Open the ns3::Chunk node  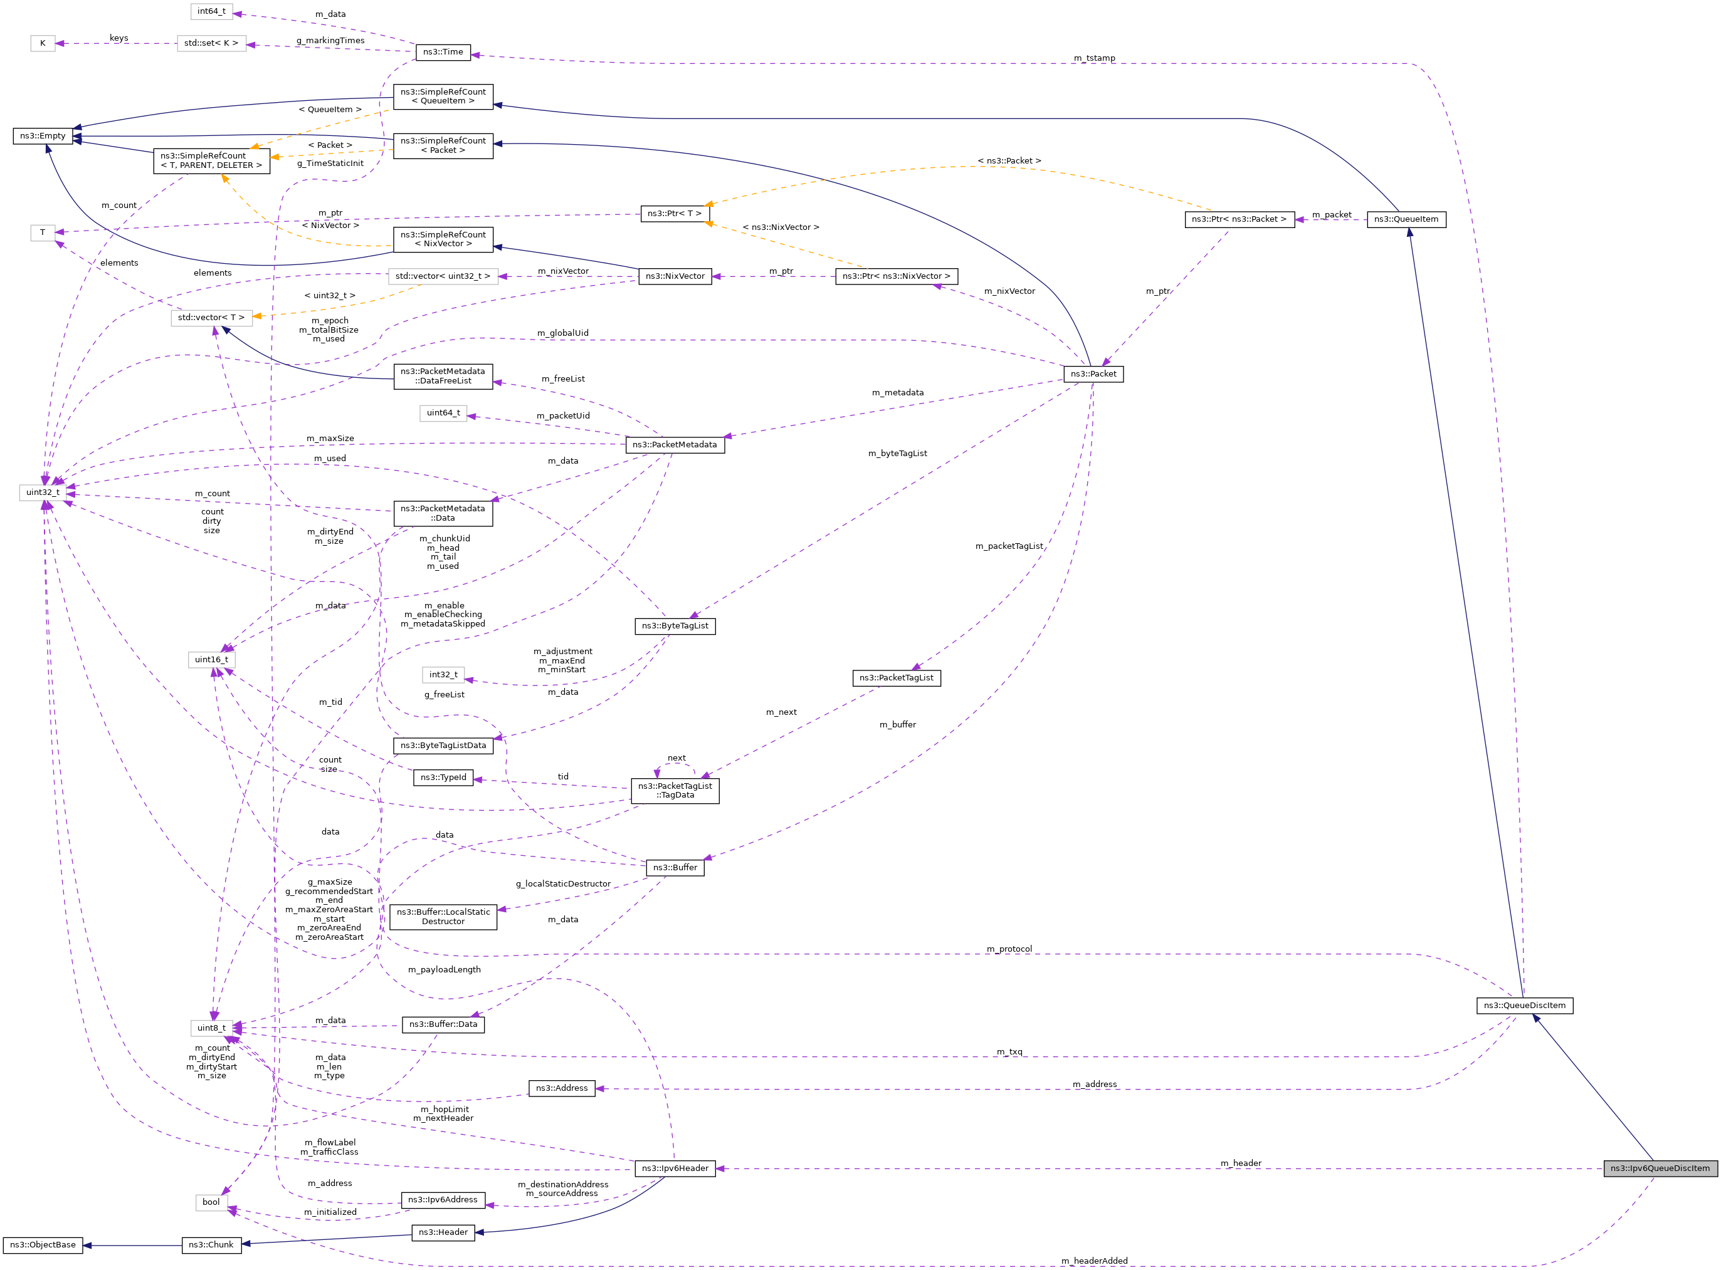coord(211,1245)
